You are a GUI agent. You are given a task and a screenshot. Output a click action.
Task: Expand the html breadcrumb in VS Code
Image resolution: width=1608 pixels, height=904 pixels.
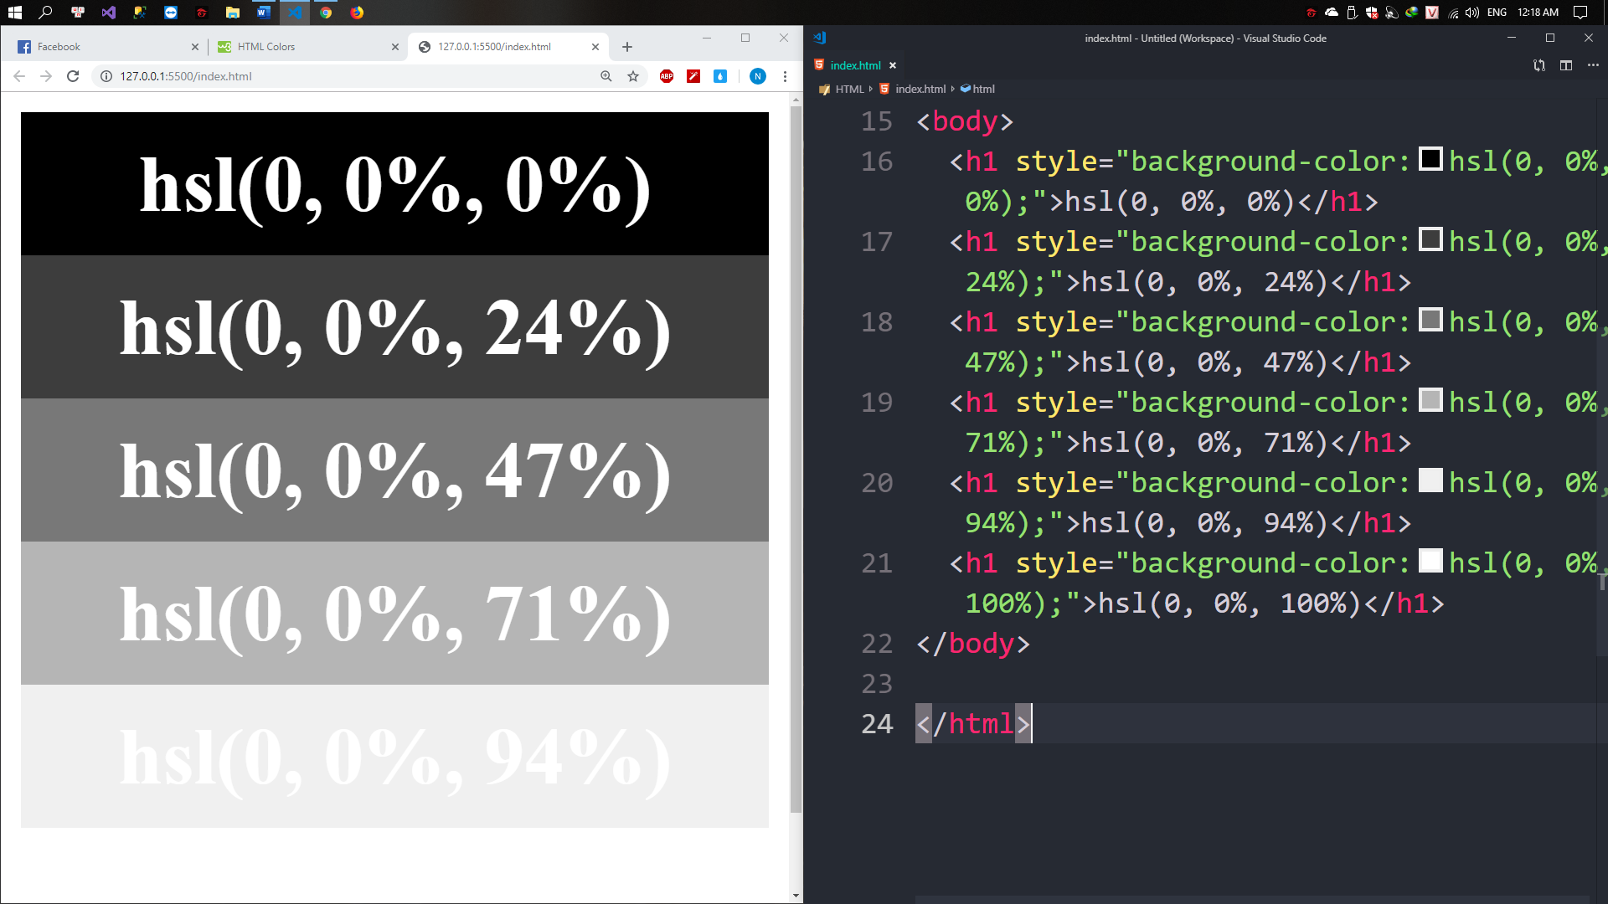983,89
